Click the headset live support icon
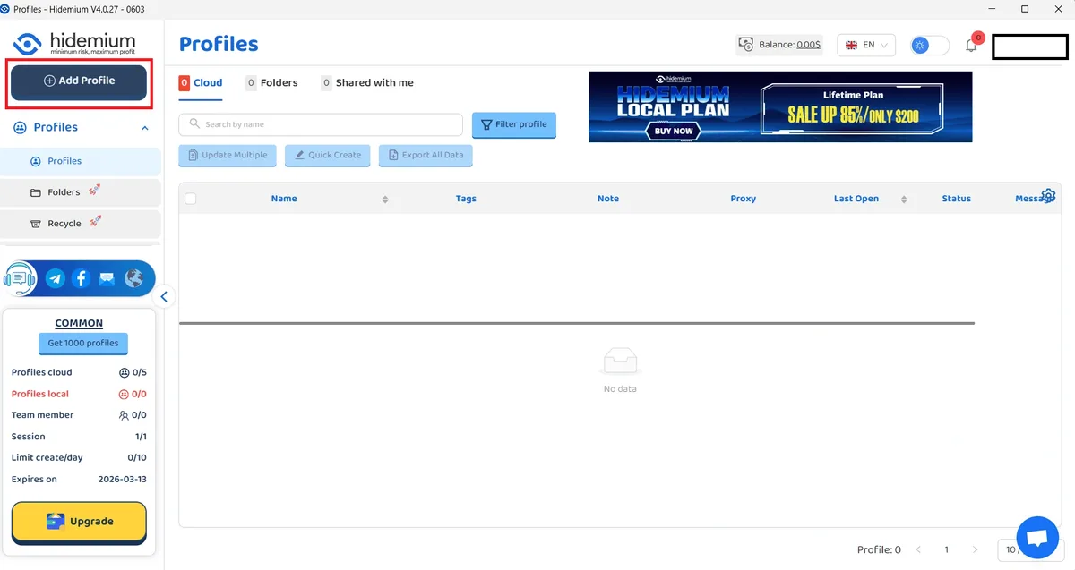This screenshot has width=1075, height=570. click(x=20, y=278)
